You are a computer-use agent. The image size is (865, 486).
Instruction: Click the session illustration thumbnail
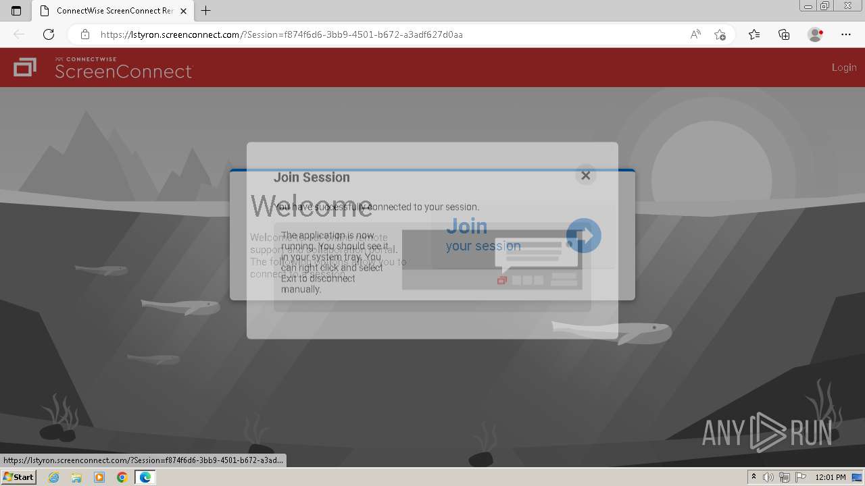click(492, 260)
